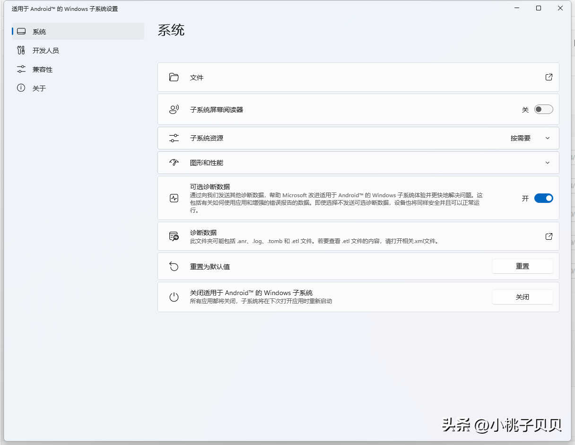Viewport: 575px width, 445px height.
Task: Expand the 图形和性能 section chevron
Action: click(548, 163)
